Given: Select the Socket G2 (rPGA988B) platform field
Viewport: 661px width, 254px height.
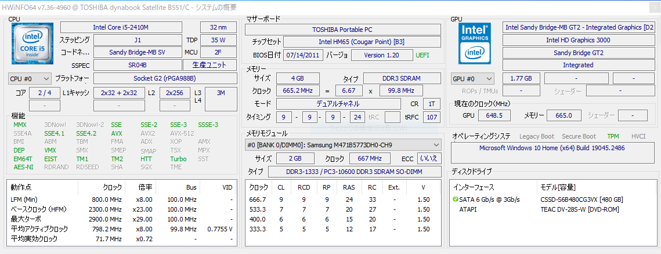Looking at the screenshot, I should pyautogui.click(x=164, y=78).
